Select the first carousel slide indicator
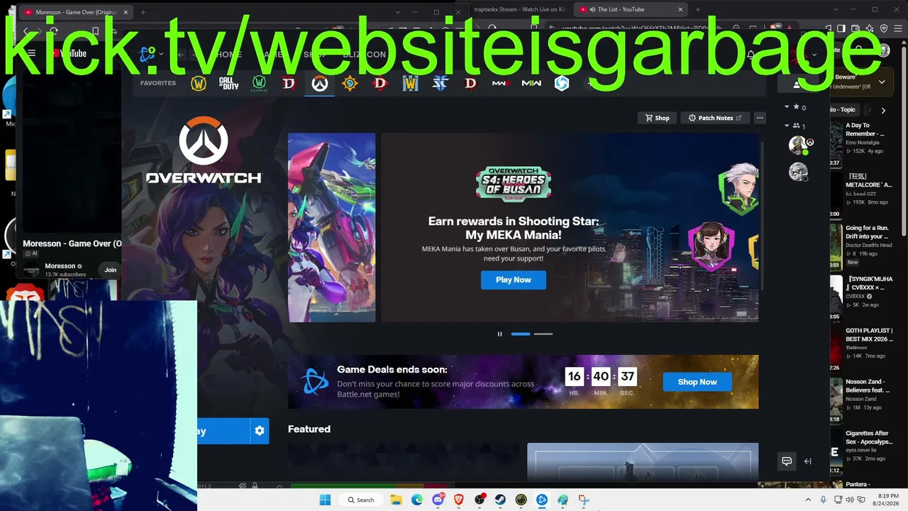 click(521, 334)
